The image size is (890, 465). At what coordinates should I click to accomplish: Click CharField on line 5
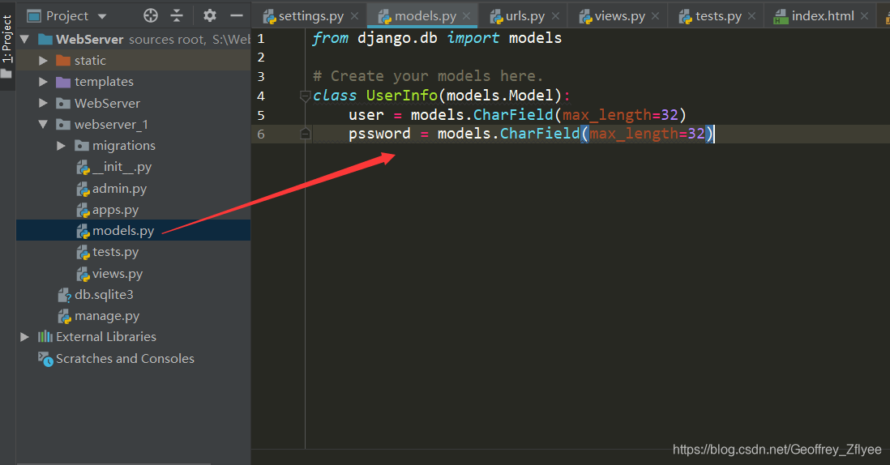tap(513, 114)
